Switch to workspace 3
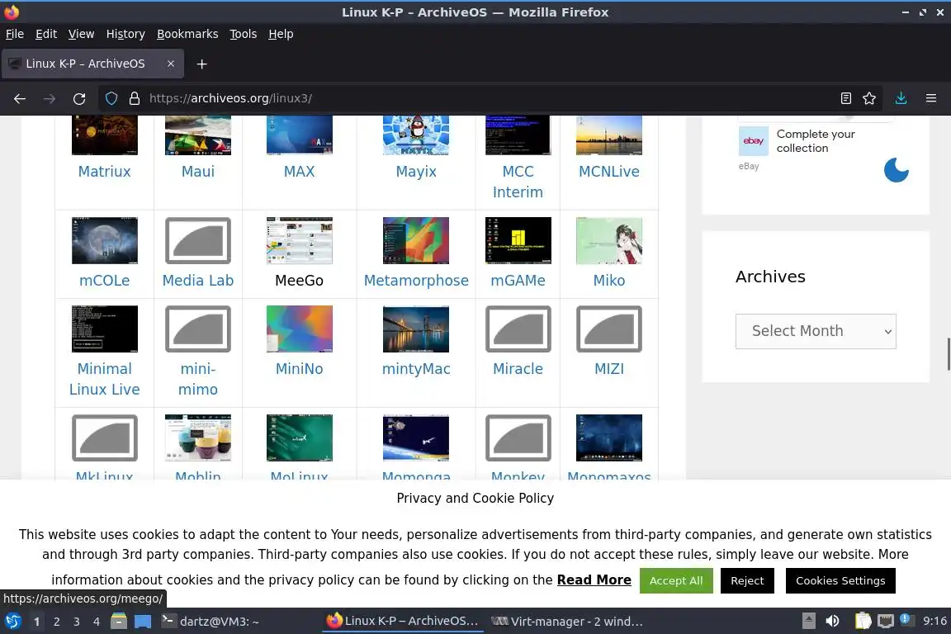The image size is (951, 634). click(x=77, y=622)
